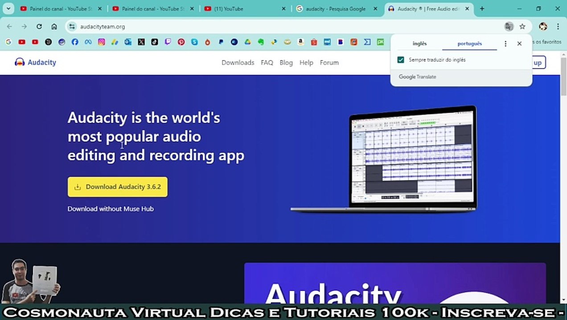The height and width of the screenshot is (320, 567).
Task: Open the Help nav link
Action: (x=306, y=63)
